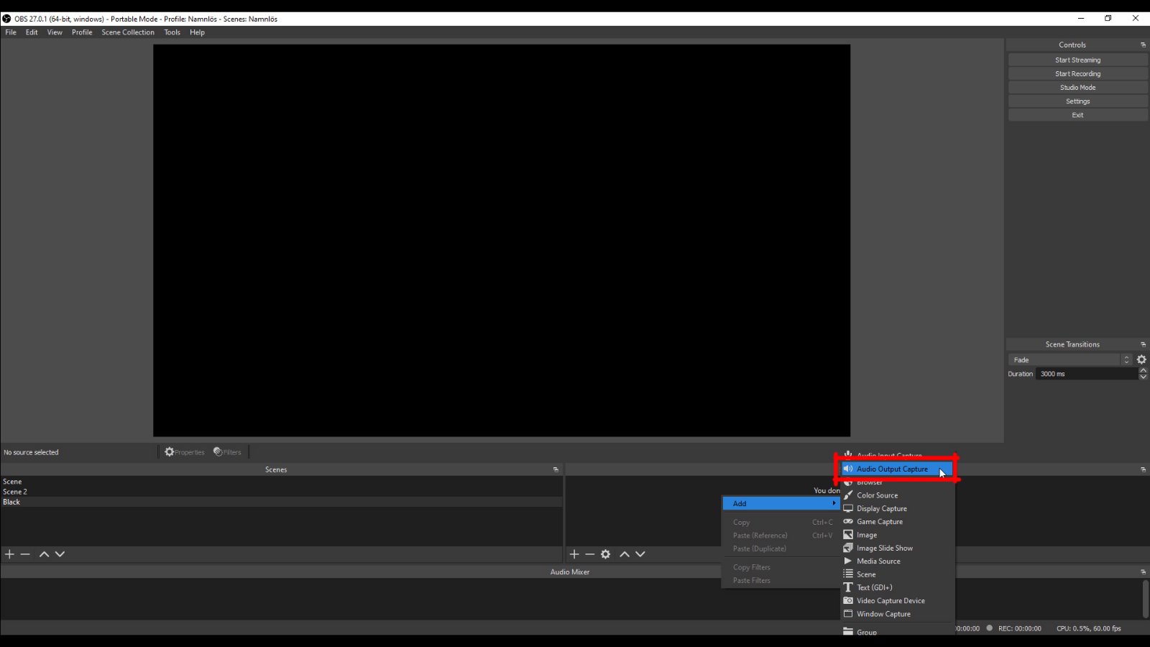Toggle Start Streaming in Controls
The image size is (1150, 647).
[x=1077, y=60]
